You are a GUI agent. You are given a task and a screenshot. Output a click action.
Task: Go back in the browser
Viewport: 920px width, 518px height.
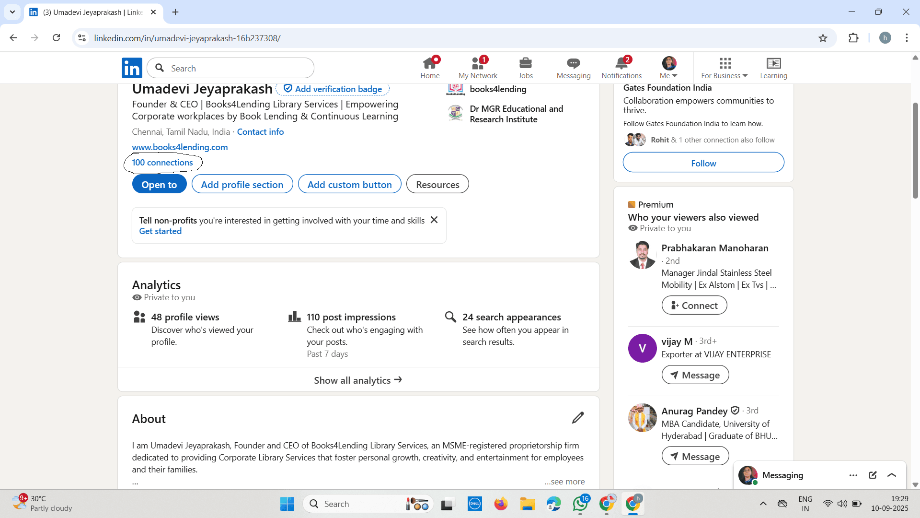[x=13, y=38]
